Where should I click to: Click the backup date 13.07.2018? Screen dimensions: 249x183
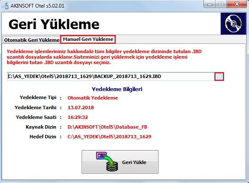tap(81, 108)
